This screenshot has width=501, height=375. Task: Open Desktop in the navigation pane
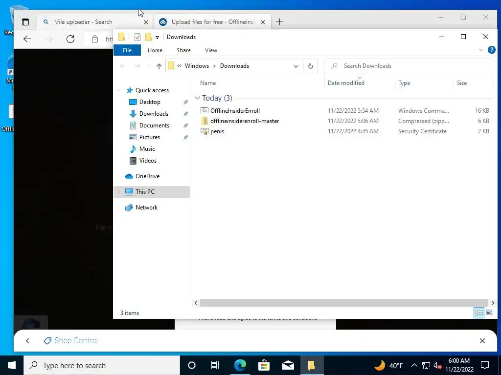(x=150, y=102)
